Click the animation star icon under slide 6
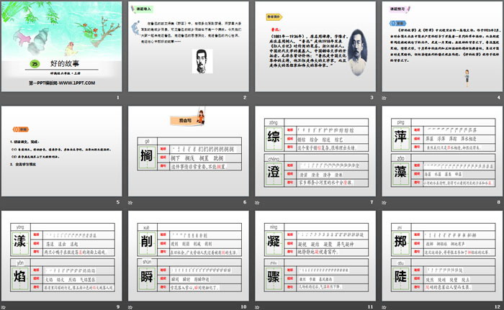The image size is (504, 310). click(x=132, y=201)
